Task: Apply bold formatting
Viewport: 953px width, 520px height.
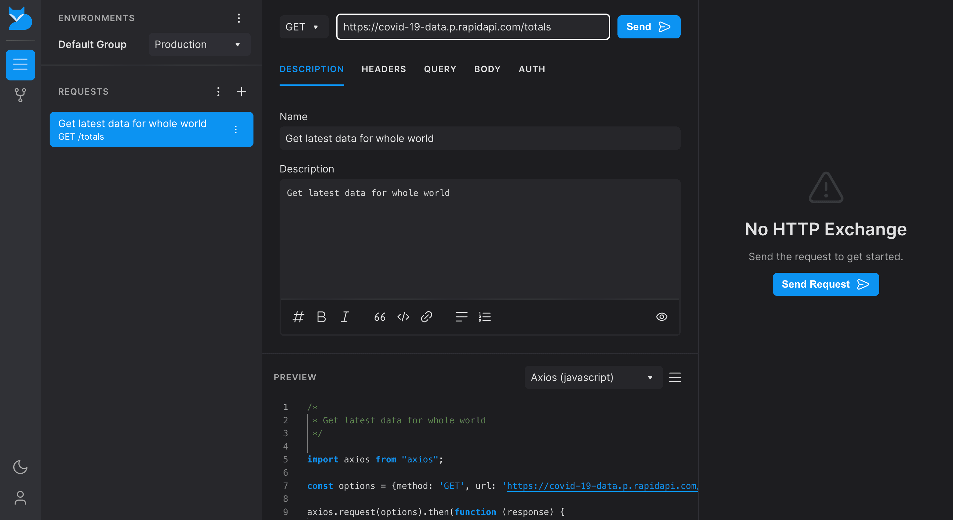Action: tap(321, 317)
